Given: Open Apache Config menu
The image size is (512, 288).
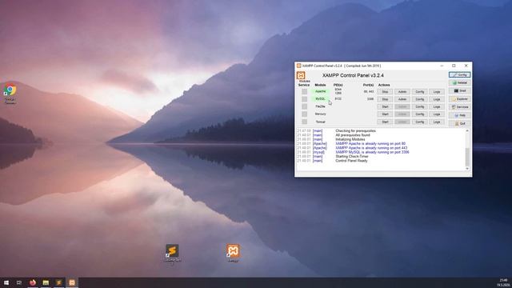Looking at the screenshot, I should click(419, 92).
